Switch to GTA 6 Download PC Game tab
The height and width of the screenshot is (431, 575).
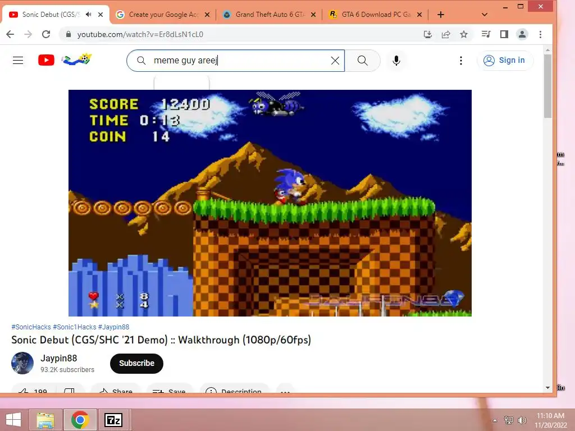[x=376, y=15]
